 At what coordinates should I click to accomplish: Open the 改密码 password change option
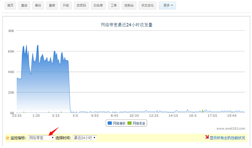click(81, 5)
